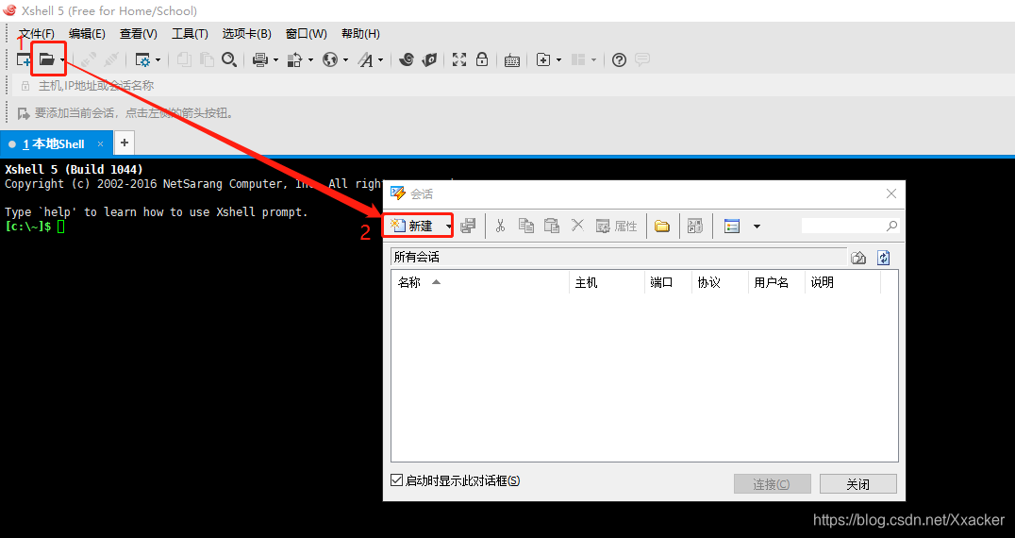This screenshot has width=1015, height=538.
Task: Click the add current session arrow icon
Action: point(24,113)
